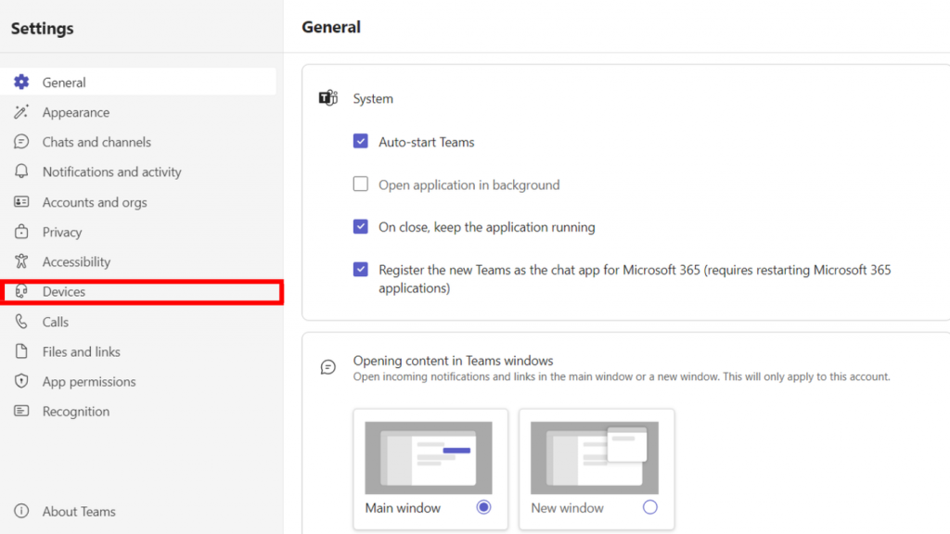Click the System section heading
This screenshot has width=950, height=534.
tap(373, 98)
